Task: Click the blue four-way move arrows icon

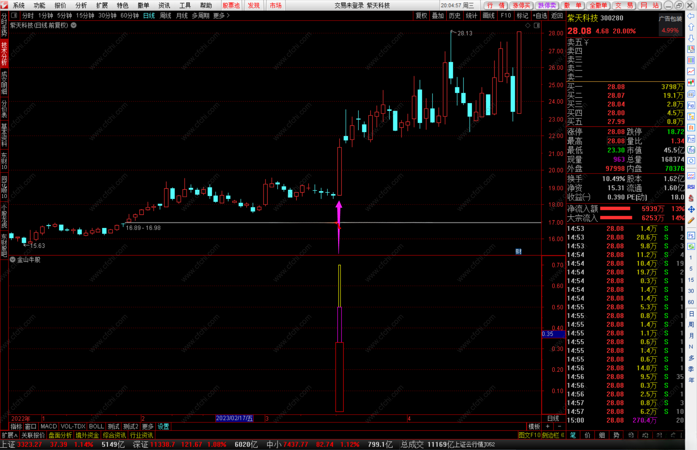Action: point(691,209)
